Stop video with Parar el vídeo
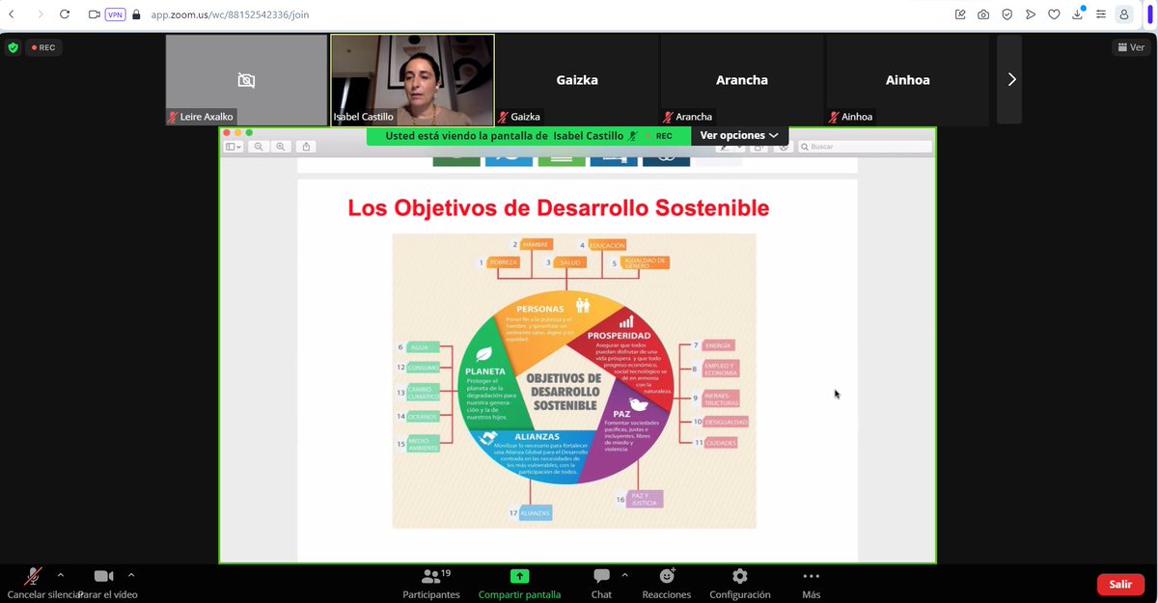The image size is (1158, 603). pyautogui.click(x=103, y=583)
